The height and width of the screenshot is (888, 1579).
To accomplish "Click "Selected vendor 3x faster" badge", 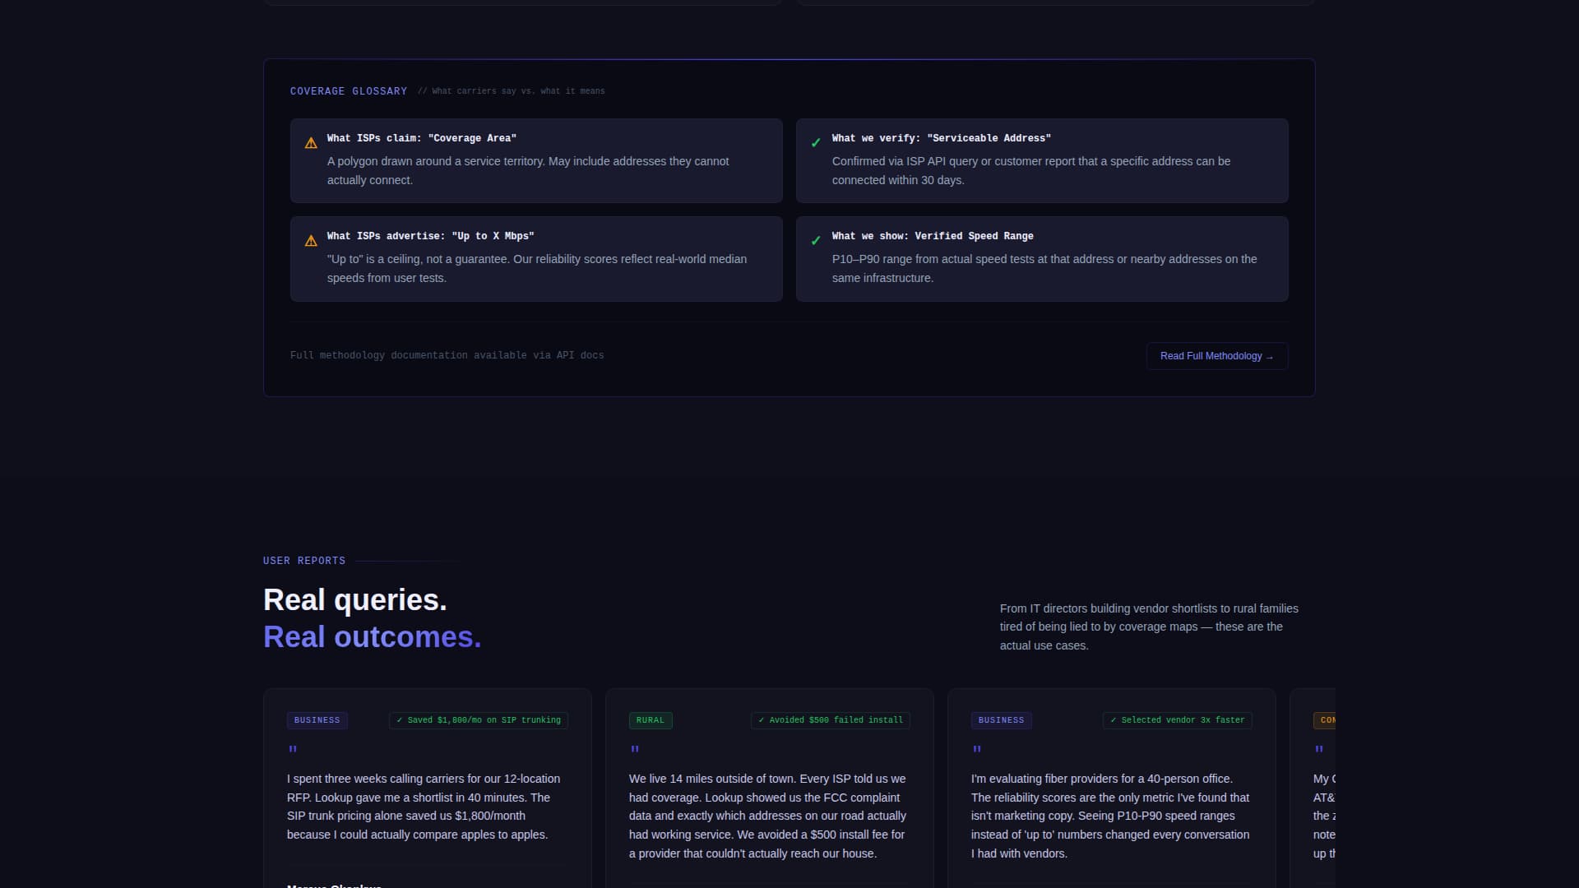I will click(x=1178, y=720).
